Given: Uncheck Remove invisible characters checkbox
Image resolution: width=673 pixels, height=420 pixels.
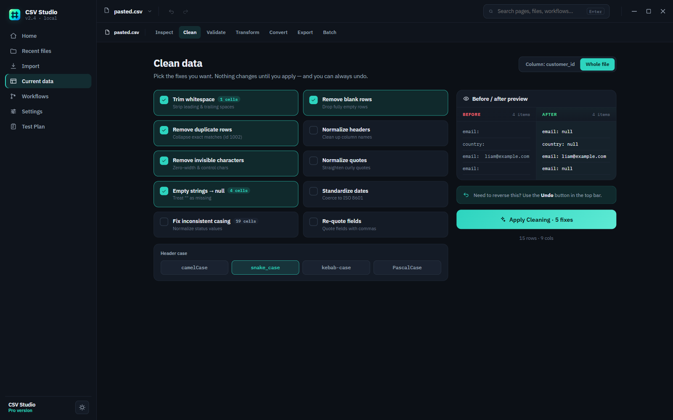Looking at the screenshot, I should pyautogui.click(x=164, y=160).
